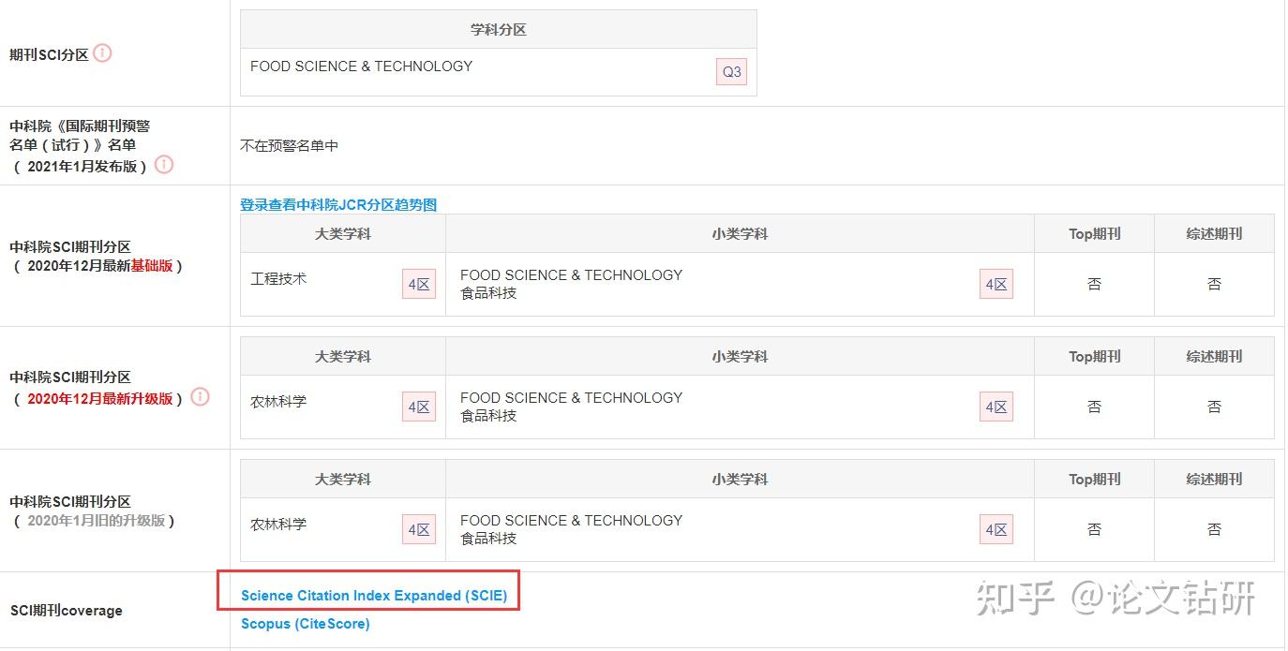Open 登录查看中科院JCR分区趋势图 link
Viewport: 1288px width, 651px height.
(338, 204)
